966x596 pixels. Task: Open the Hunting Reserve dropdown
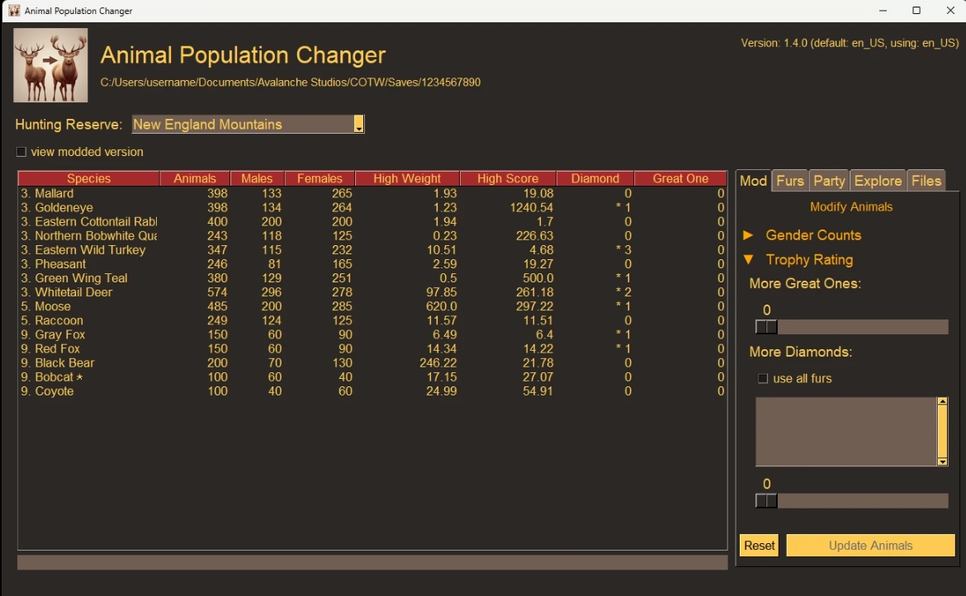tap(358, 125)
